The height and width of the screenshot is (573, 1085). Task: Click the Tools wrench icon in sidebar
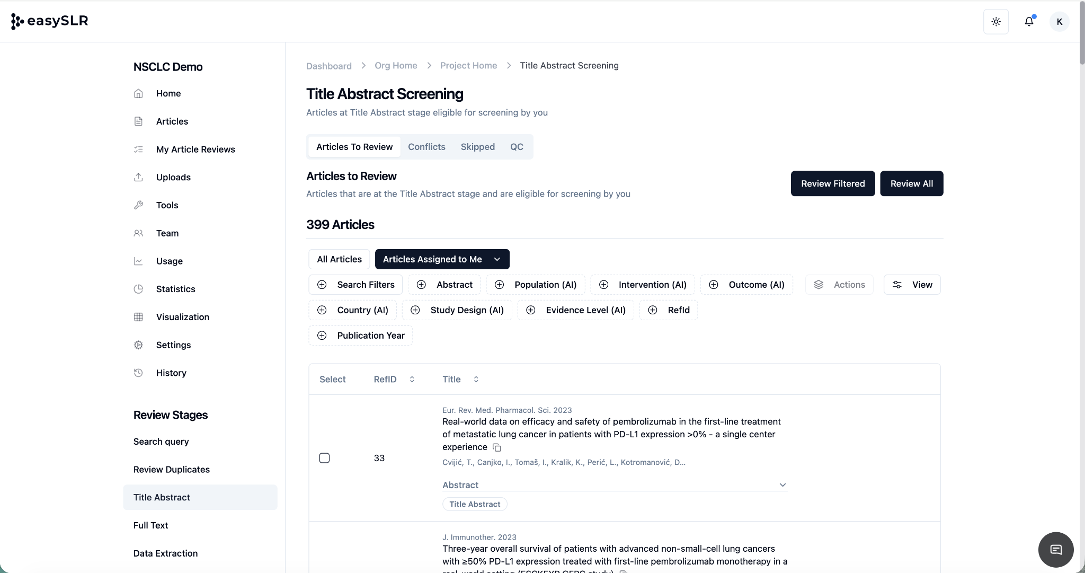coord(138,205)
